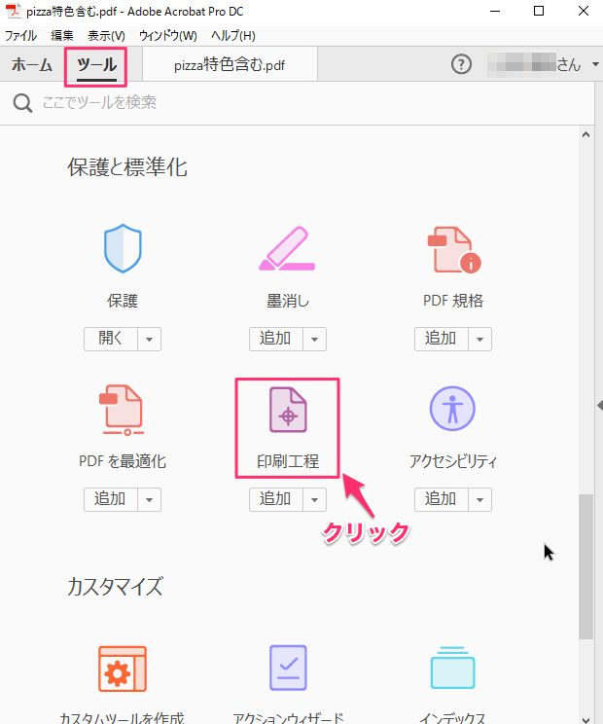Click the カスタマイズ section heading

[115, 587]
